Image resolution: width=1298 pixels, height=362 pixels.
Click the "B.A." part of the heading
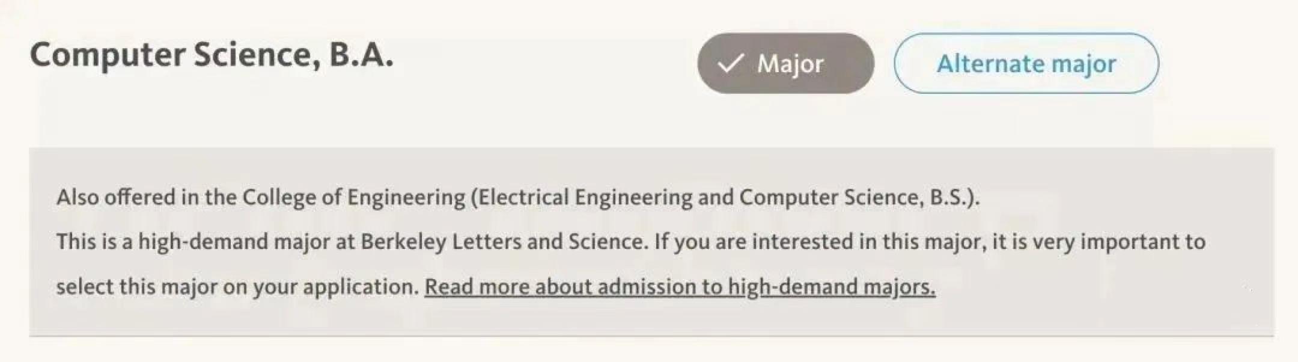[361, 55]
